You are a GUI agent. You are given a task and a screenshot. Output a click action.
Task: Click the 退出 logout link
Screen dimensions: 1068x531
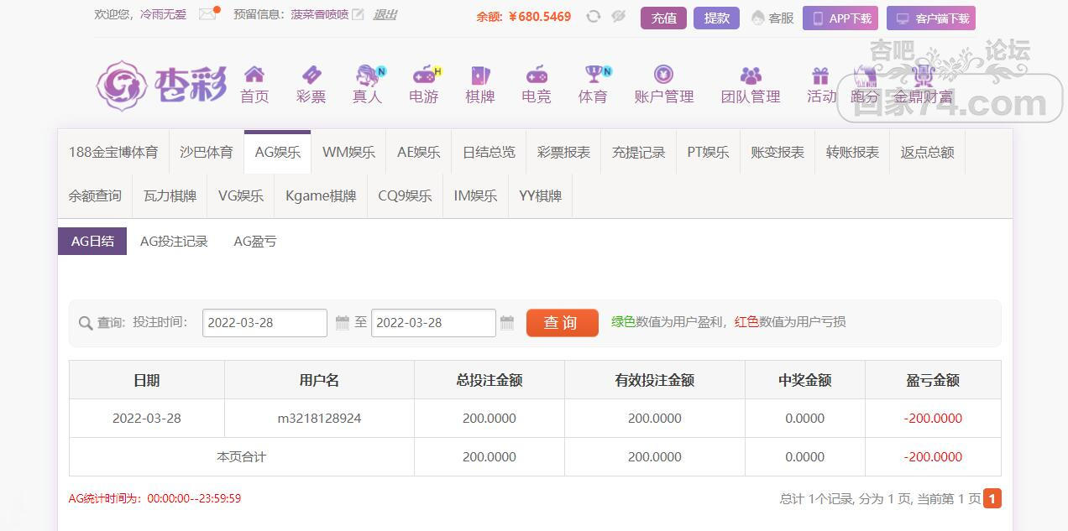click(385, 14)
